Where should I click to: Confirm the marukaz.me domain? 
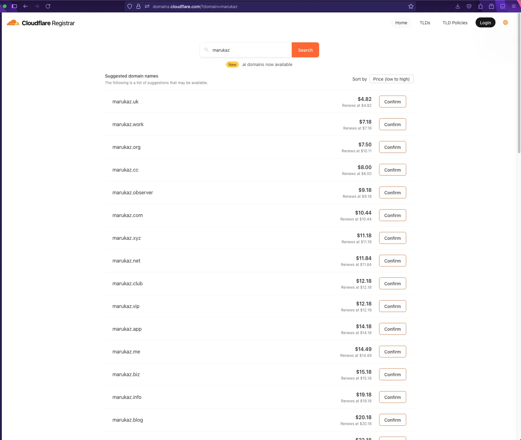tap(393, 352)
